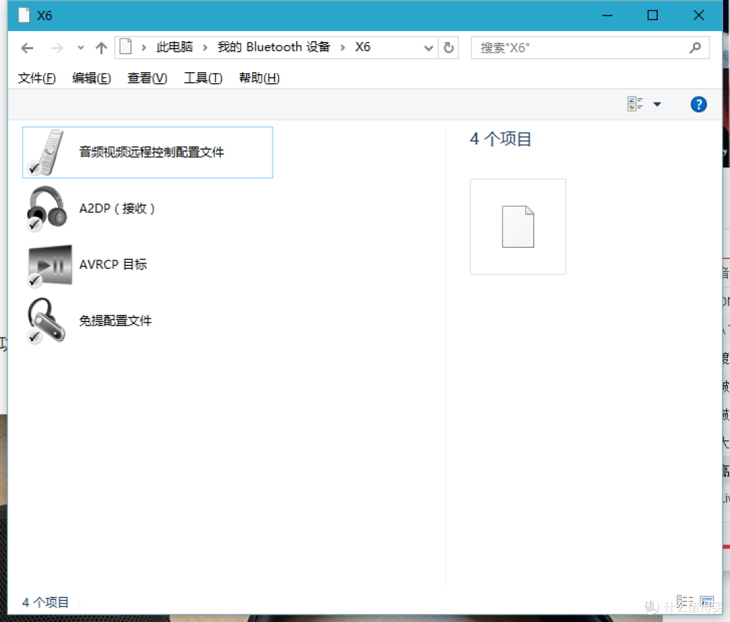The width and height of the screenshot is (730, 622).
Task: Click the hands-free headset icon
Action: 47,321
